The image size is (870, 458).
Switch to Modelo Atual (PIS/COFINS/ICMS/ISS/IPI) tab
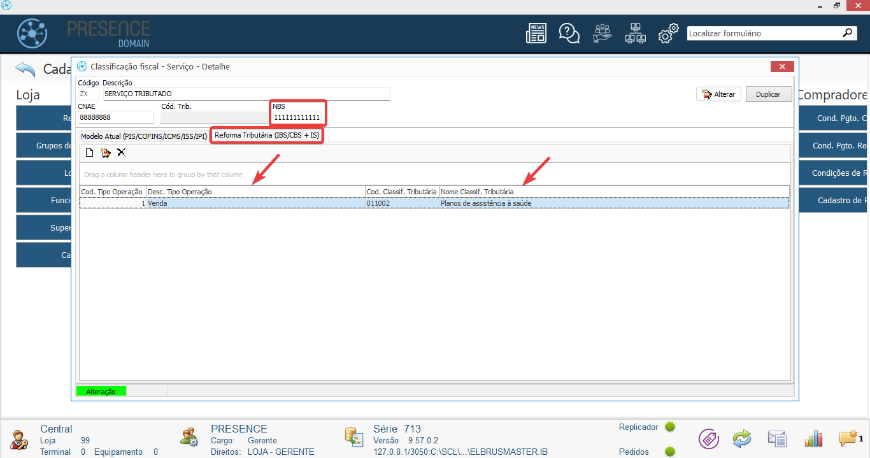(143, 136)
